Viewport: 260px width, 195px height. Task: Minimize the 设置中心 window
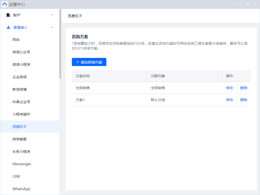coord(240,5)
